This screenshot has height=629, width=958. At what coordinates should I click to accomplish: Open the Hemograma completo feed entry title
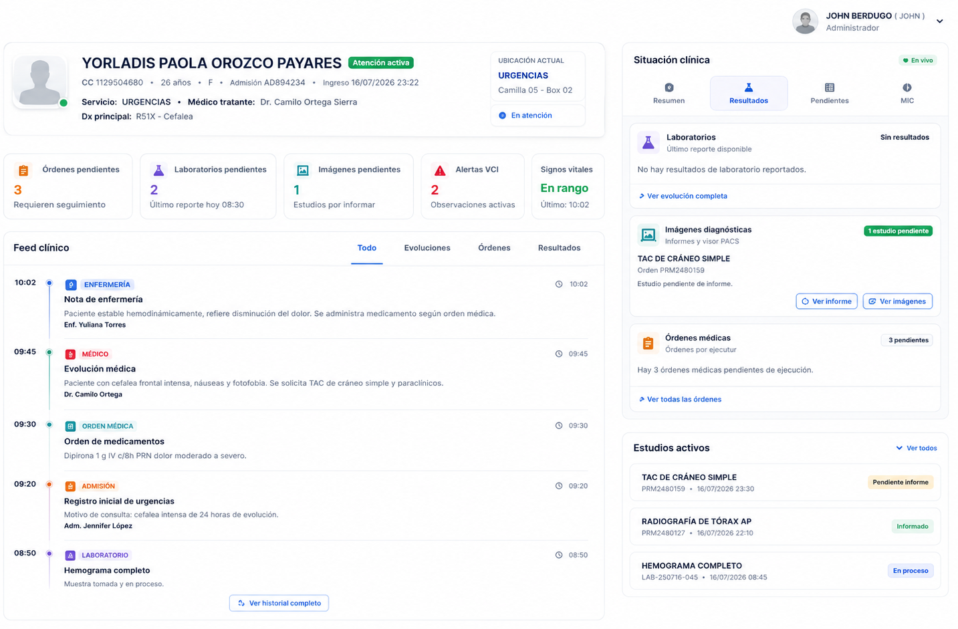click(107, 570)
